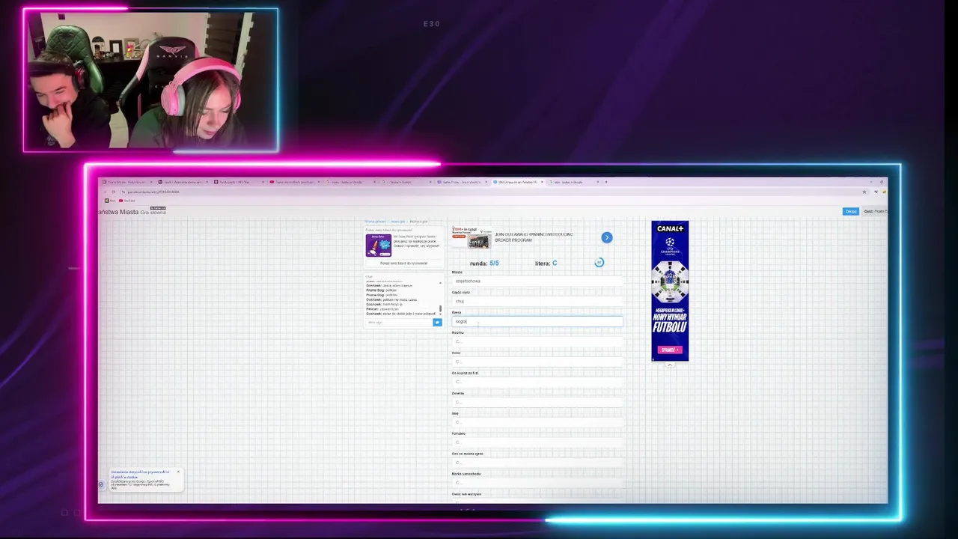Open a new browser tab
Image resolution: width=958 pixels, height=539 pixels.
pos(606,182)
